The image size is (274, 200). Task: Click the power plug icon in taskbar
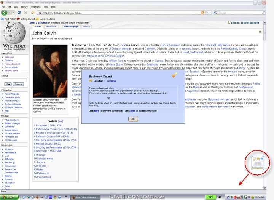tap(219, 197)
